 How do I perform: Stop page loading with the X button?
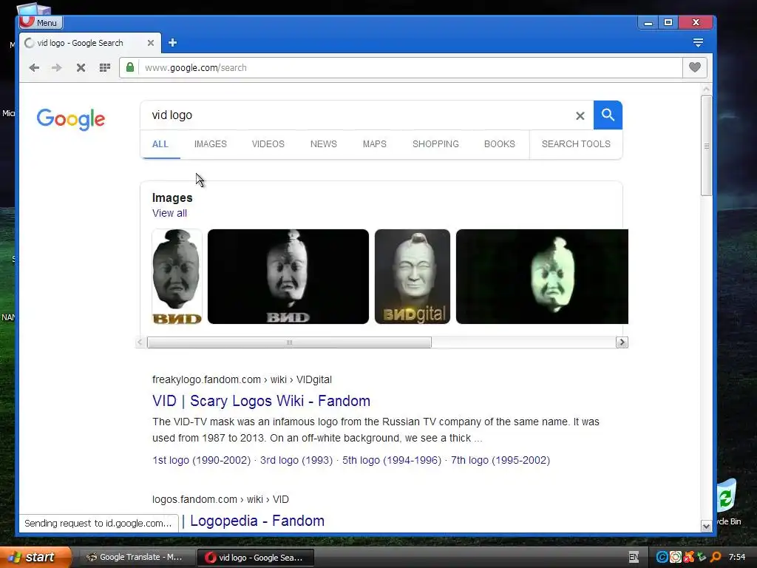coord(81,67)
